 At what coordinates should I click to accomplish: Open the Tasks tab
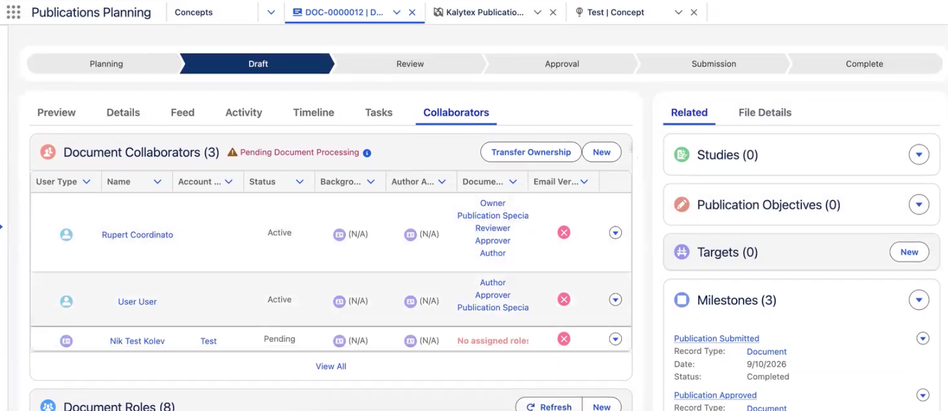click(x=379, y=112)
